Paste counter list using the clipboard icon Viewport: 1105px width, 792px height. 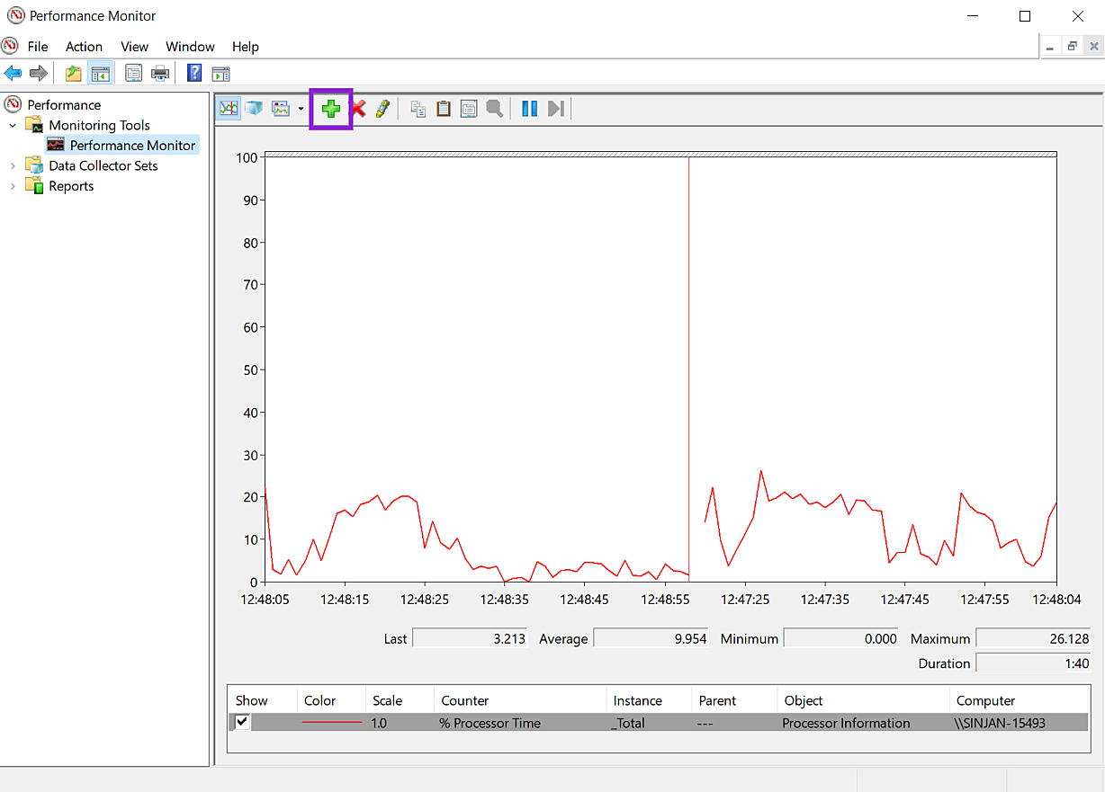(x=443, y=109)
